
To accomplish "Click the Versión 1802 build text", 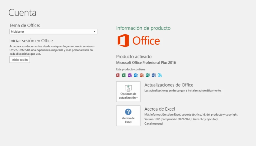I will [181, 119].
